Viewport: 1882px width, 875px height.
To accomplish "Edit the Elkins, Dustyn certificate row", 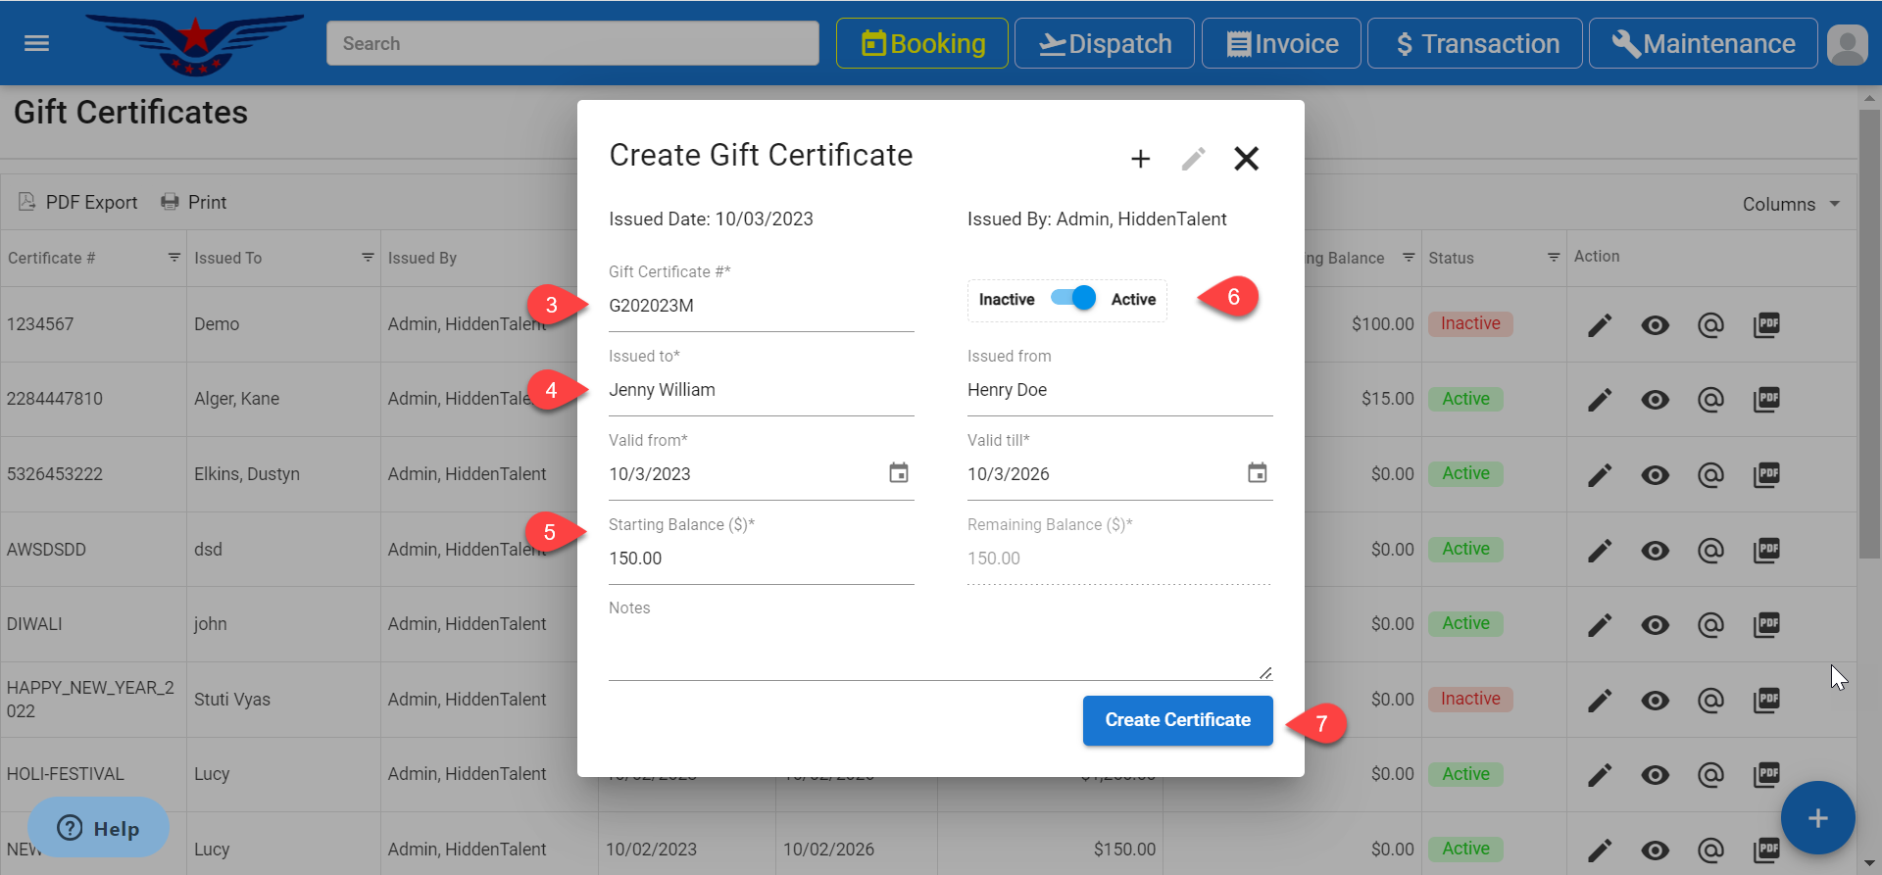I will coord(1600,475).
